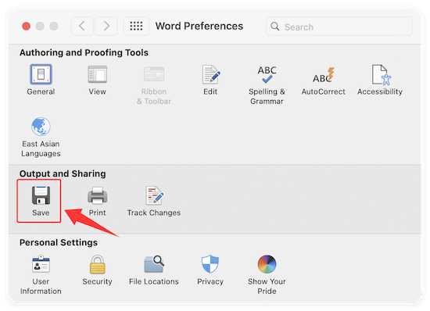
Task: Open Privacy preferences
Action: 210,270
